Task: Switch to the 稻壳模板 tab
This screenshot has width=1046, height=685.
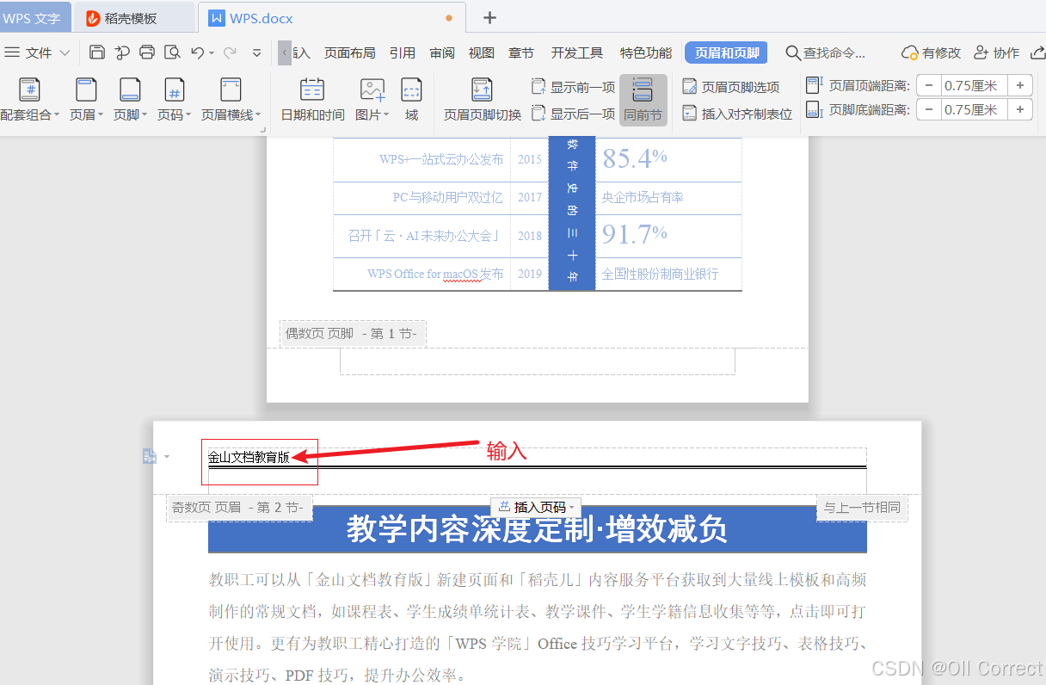Action: pos(134,18)
